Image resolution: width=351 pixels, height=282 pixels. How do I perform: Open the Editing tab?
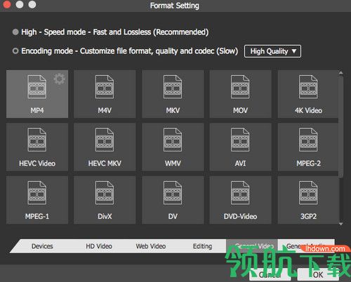pyautogui.click(x=202, y=246)
